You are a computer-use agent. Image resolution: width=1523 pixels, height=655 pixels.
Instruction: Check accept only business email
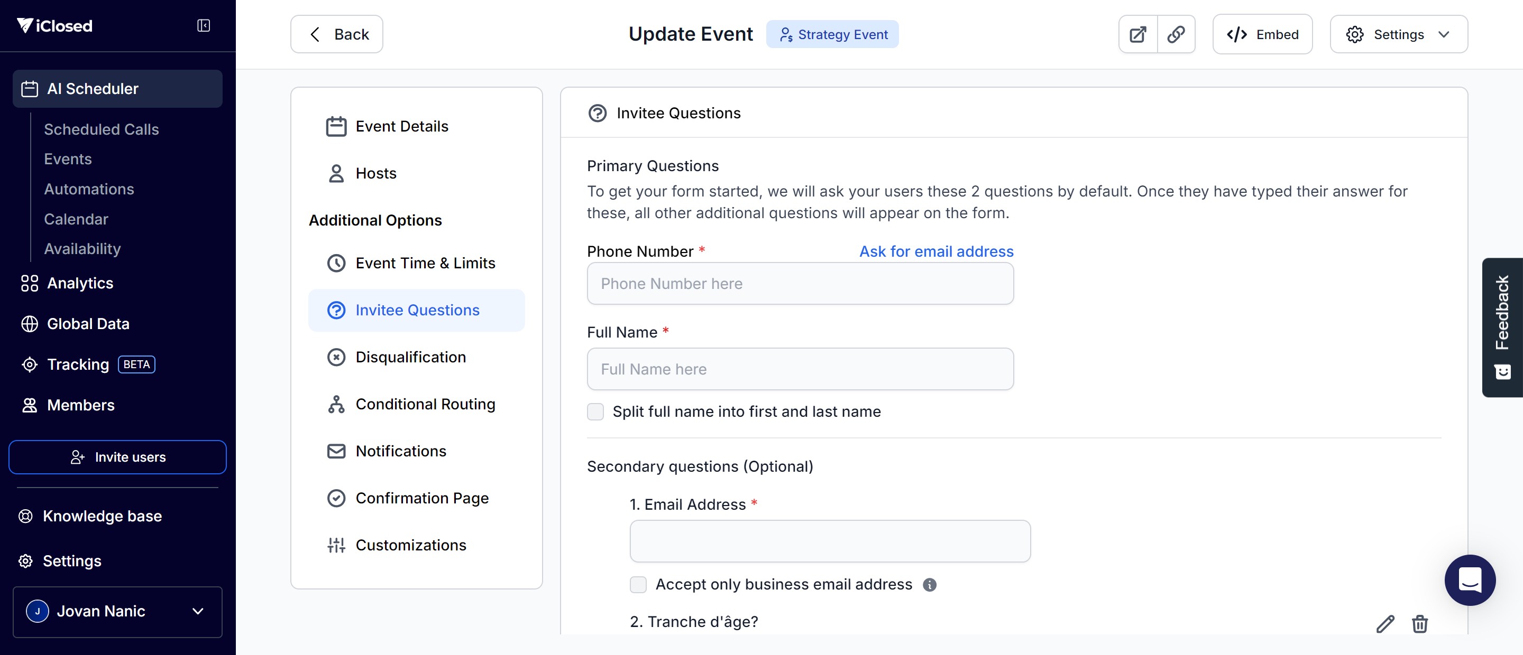point(638,584)
